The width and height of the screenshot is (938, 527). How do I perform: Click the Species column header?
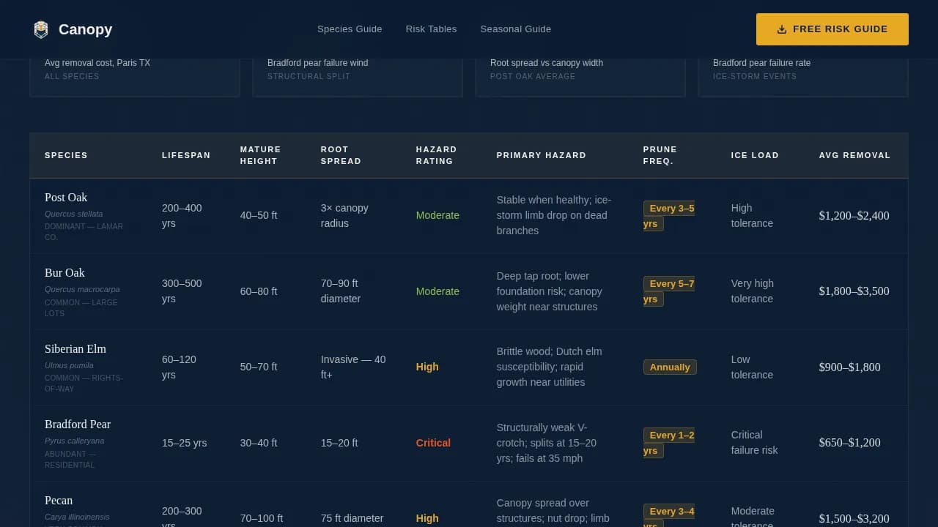click(66, 155)
